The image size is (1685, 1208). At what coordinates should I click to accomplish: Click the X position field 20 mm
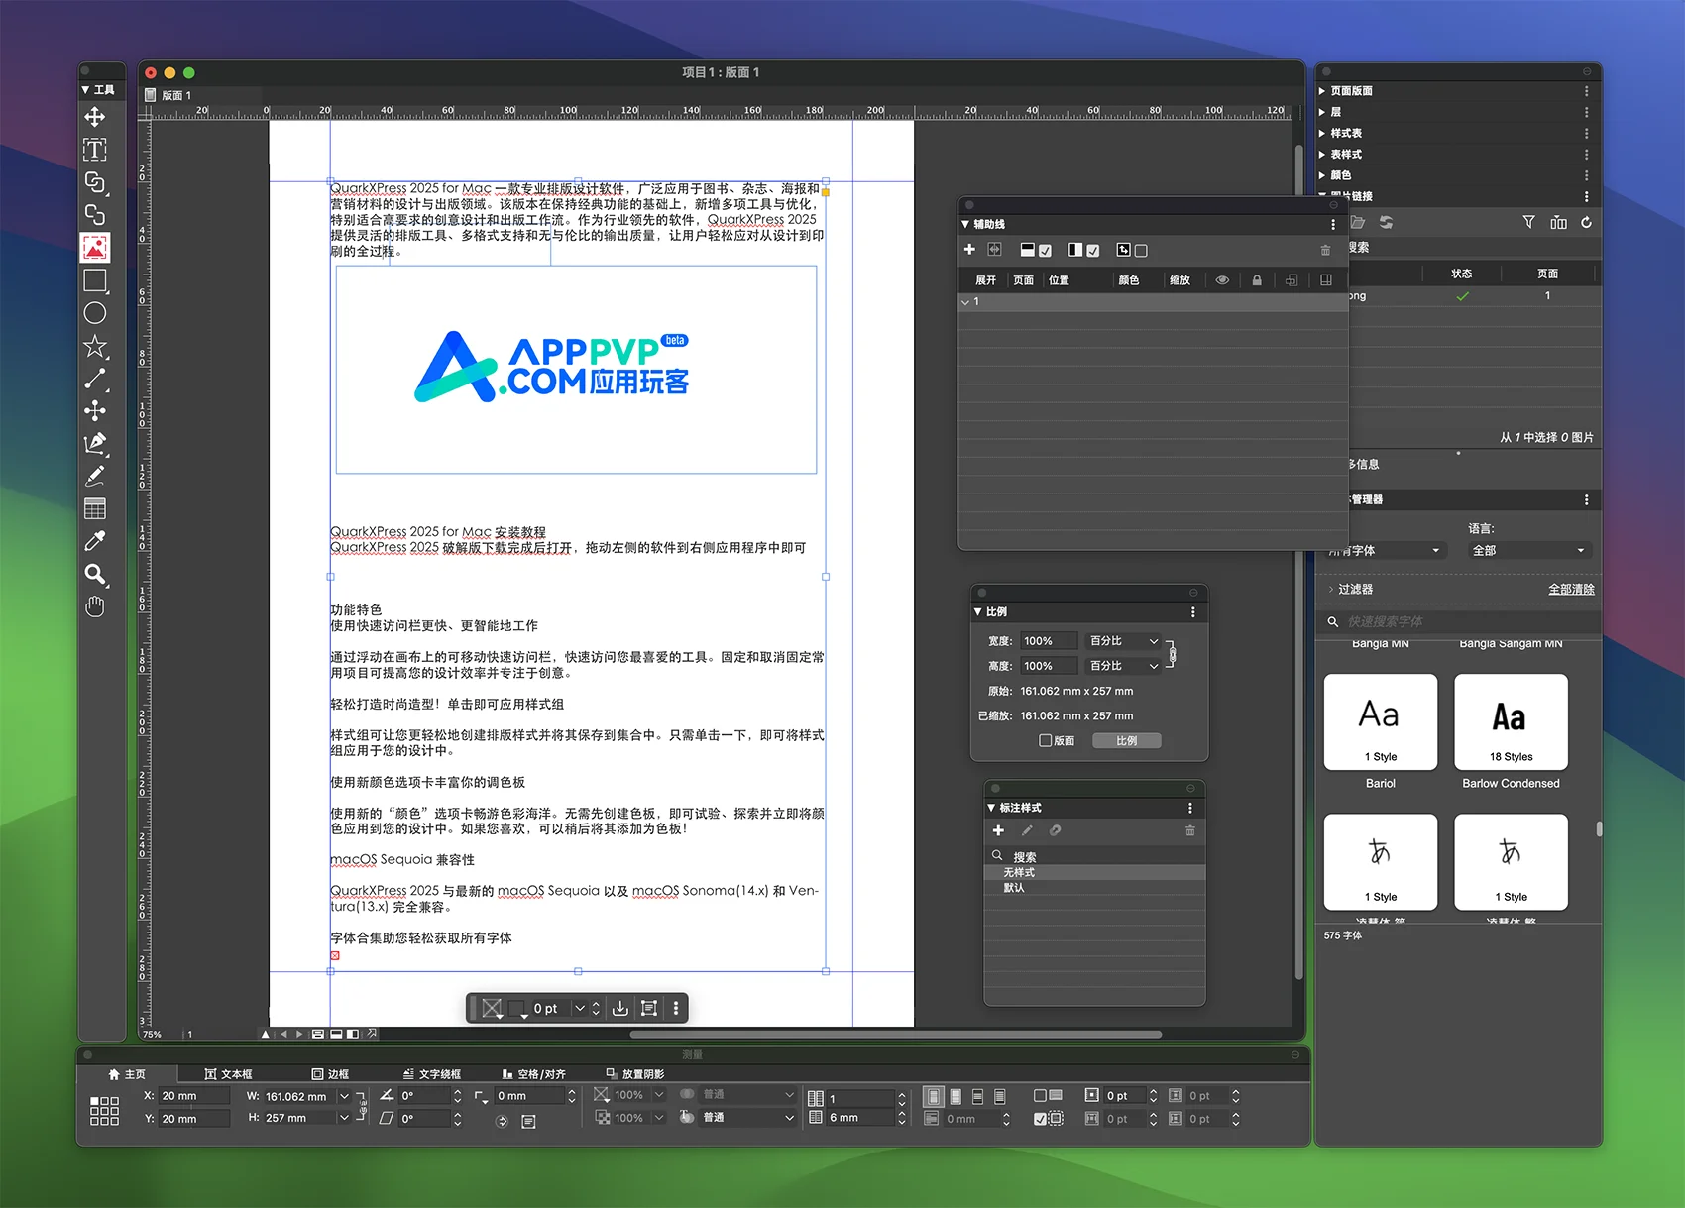pyautogui.click(x=192, y=1096)
